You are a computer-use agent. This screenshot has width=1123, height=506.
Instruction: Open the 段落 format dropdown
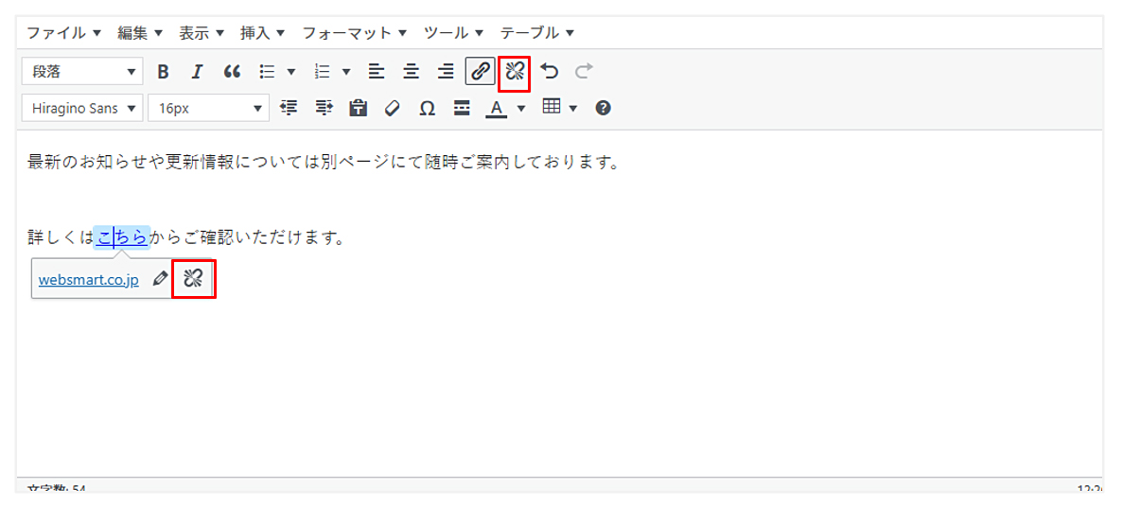click(82, 72)
